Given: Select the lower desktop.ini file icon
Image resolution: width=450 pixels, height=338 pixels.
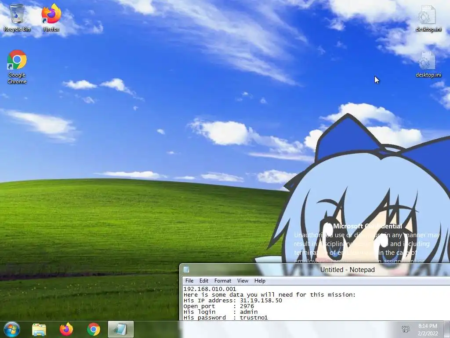Looking at the screenshot, I should tap(428, 64).
